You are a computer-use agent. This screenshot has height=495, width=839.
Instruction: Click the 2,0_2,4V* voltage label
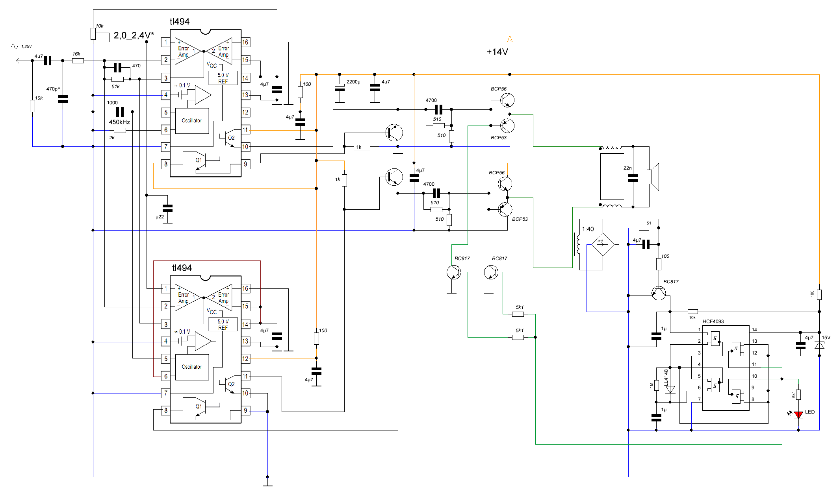click(134, 35)
